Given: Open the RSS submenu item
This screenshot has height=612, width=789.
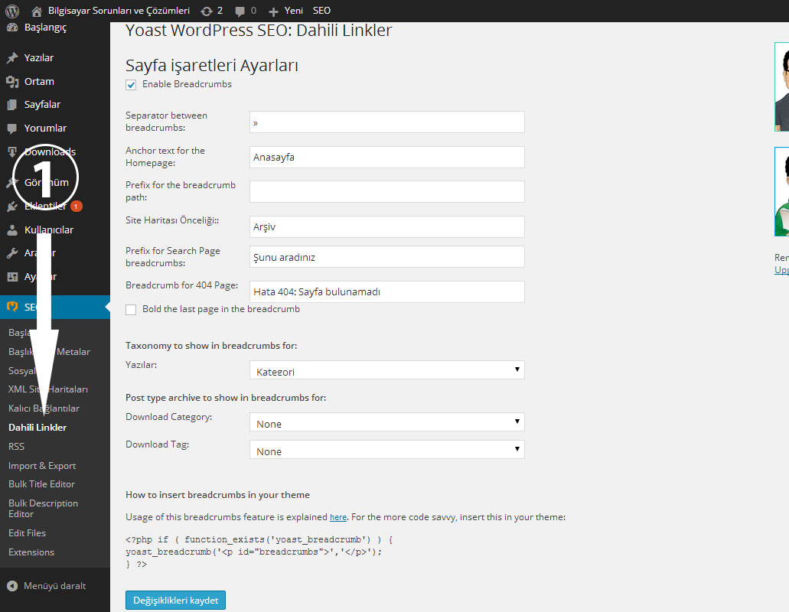Looking at the screenshot, I should click(x=16, y=447).
